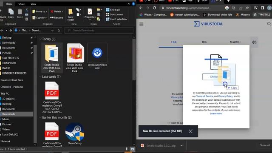Switch to the View ribbon tab
Viewport: 272px width, 153px height.
(x=33, y=4)
